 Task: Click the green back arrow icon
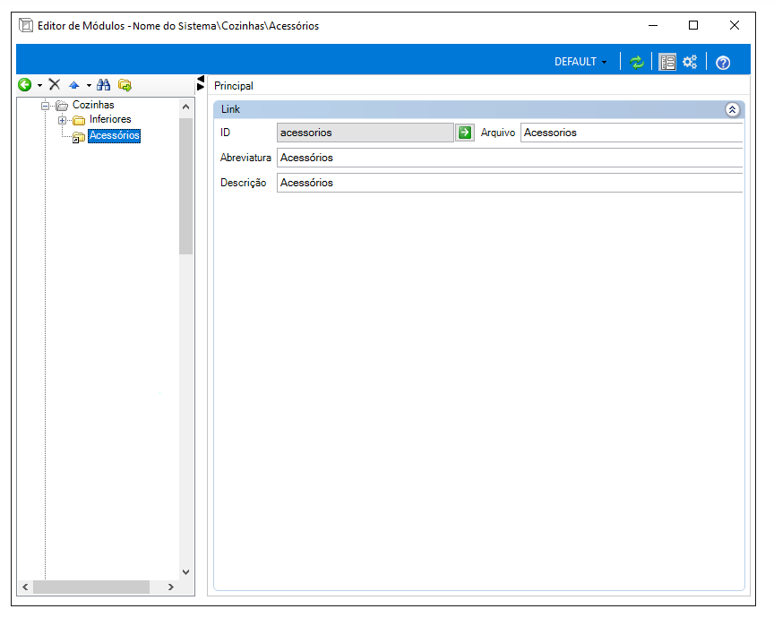[x=25, y=85]
